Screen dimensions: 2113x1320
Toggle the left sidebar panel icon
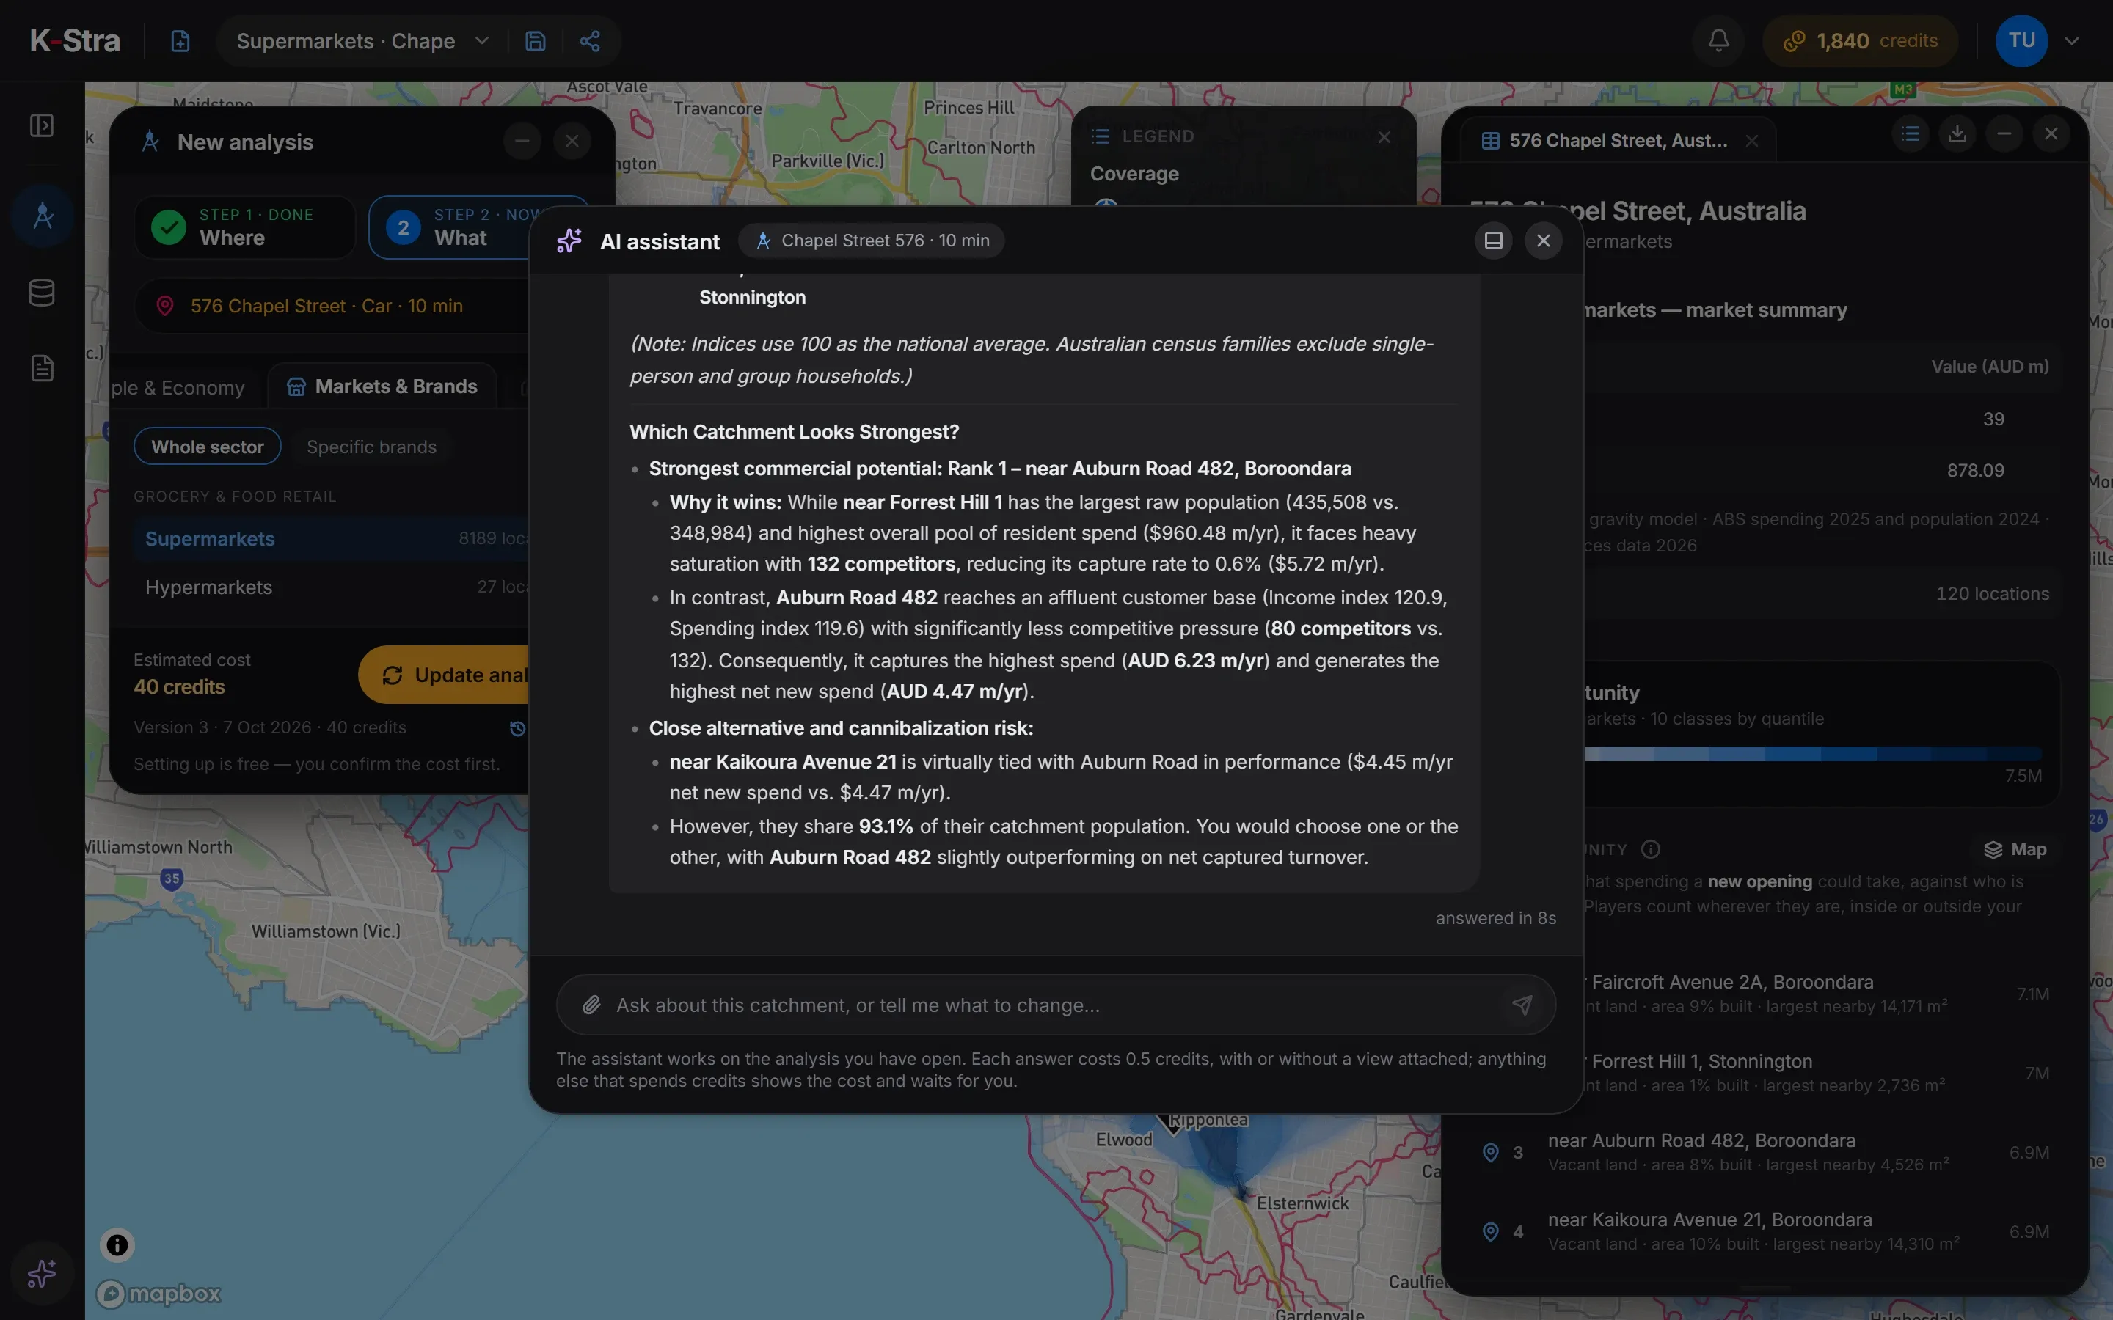(42, 125)
